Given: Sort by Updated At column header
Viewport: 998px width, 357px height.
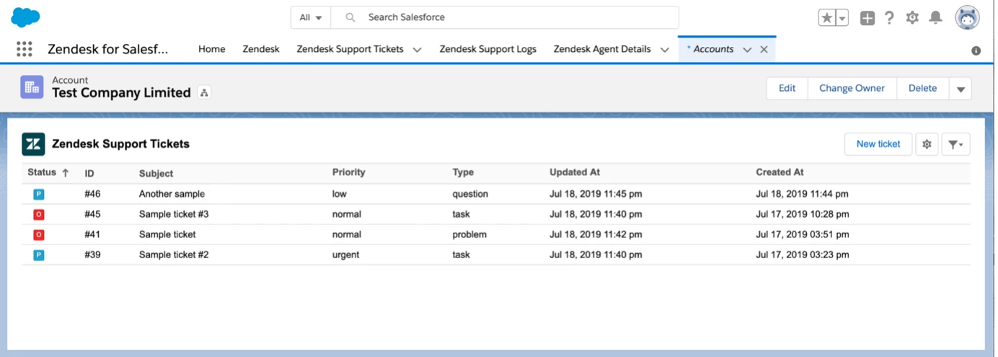Looking at the screenshot, I should [x=575, y=172].
